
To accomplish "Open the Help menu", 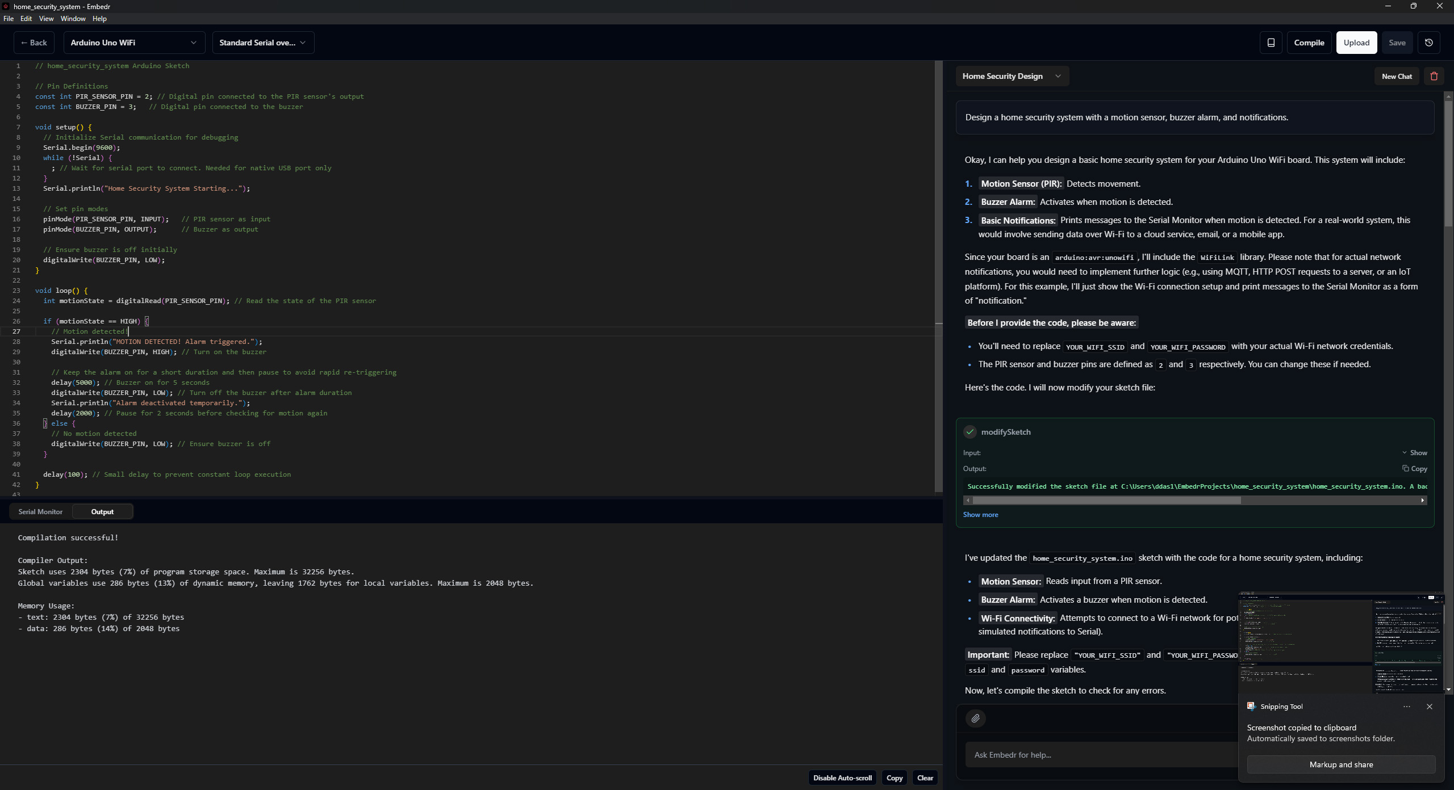I will point(99,19).
